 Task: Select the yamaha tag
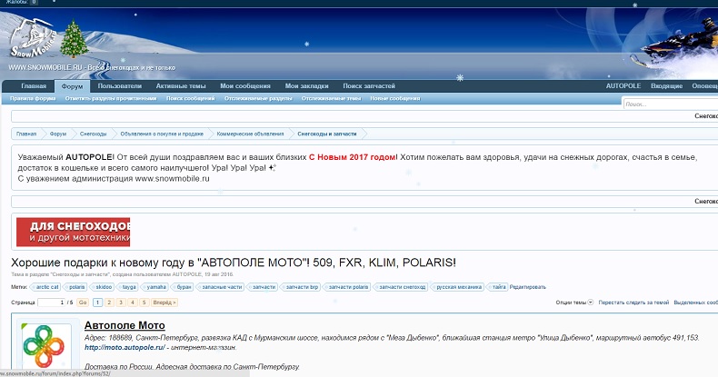tap(155, 287)
